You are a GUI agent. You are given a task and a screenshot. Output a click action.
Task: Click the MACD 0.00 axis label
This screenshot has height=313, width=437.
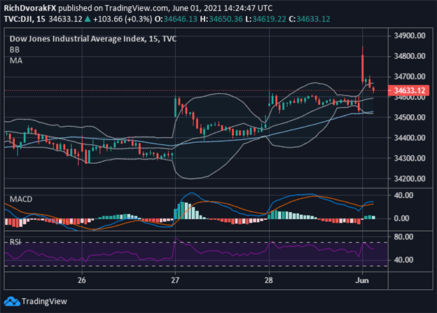[x=401, y=218]
